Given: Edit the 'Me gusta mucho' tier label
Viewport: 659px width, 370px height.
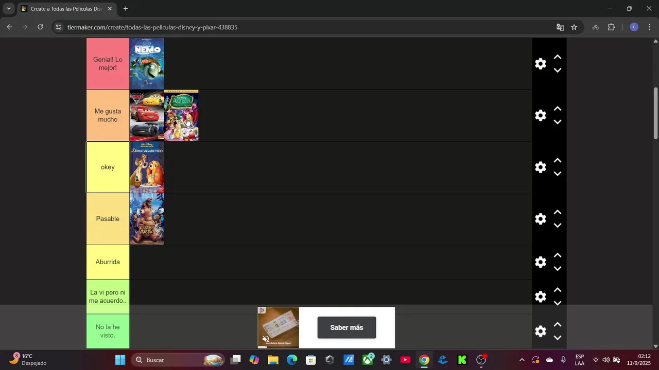Looking at the screenshot, I should (x=108, y=116).
